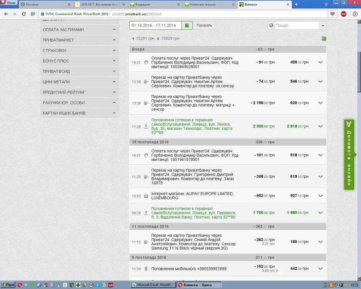The image size is (361, 289).
Task: Bookmark the page with the heart icon
Action: [x=332, y=14]
